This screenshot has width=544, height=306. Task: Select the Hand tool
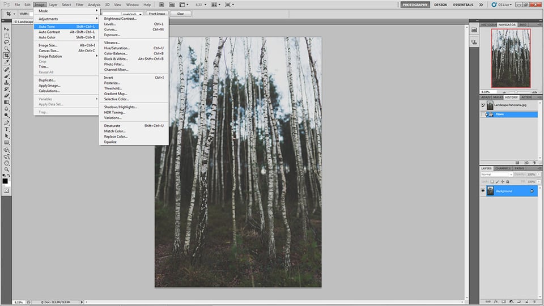(6, 163)
